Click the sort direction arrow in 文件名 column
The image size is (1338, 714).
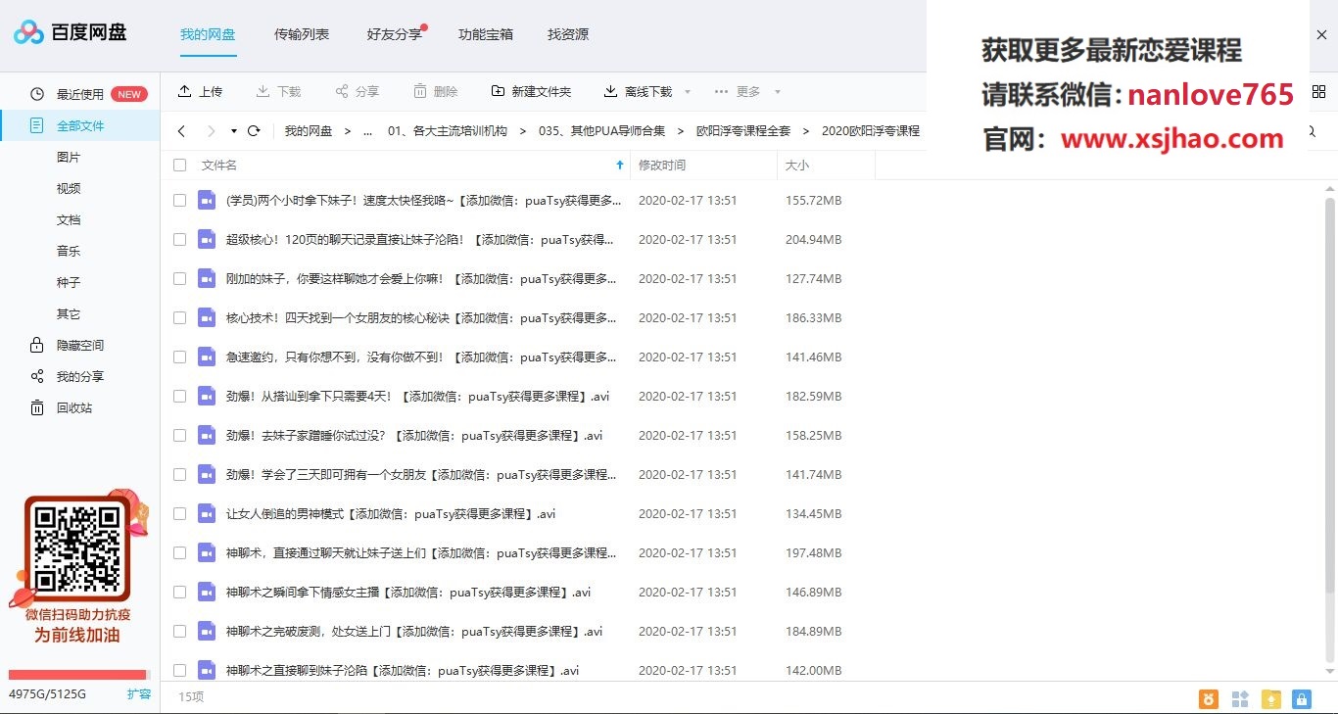click(x=619, y=166)
